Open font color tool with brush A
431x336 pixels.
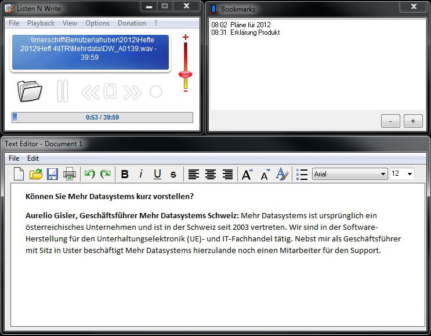[x=282, y=174]
